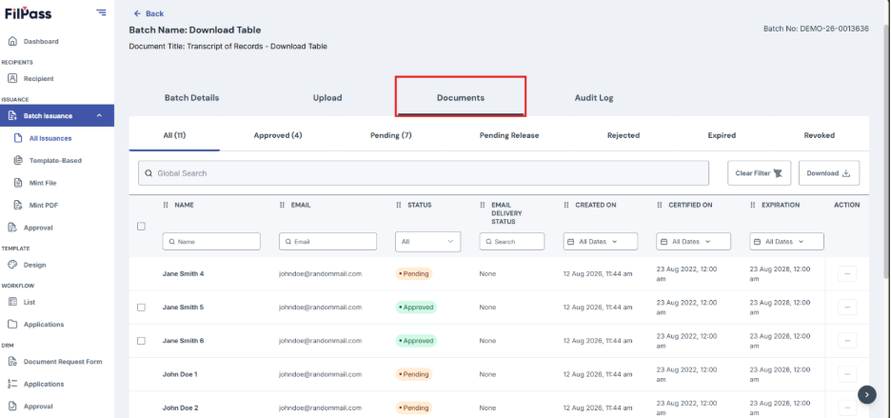Click the Workflow List icon
This screenshot has height=418, width=891.
(x=12, y=302)
